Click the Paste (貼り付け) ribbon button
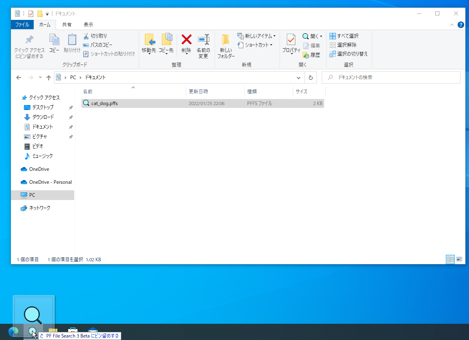This screenshot has height=340, width=469. pyautogui.click(x=72, y=44)
